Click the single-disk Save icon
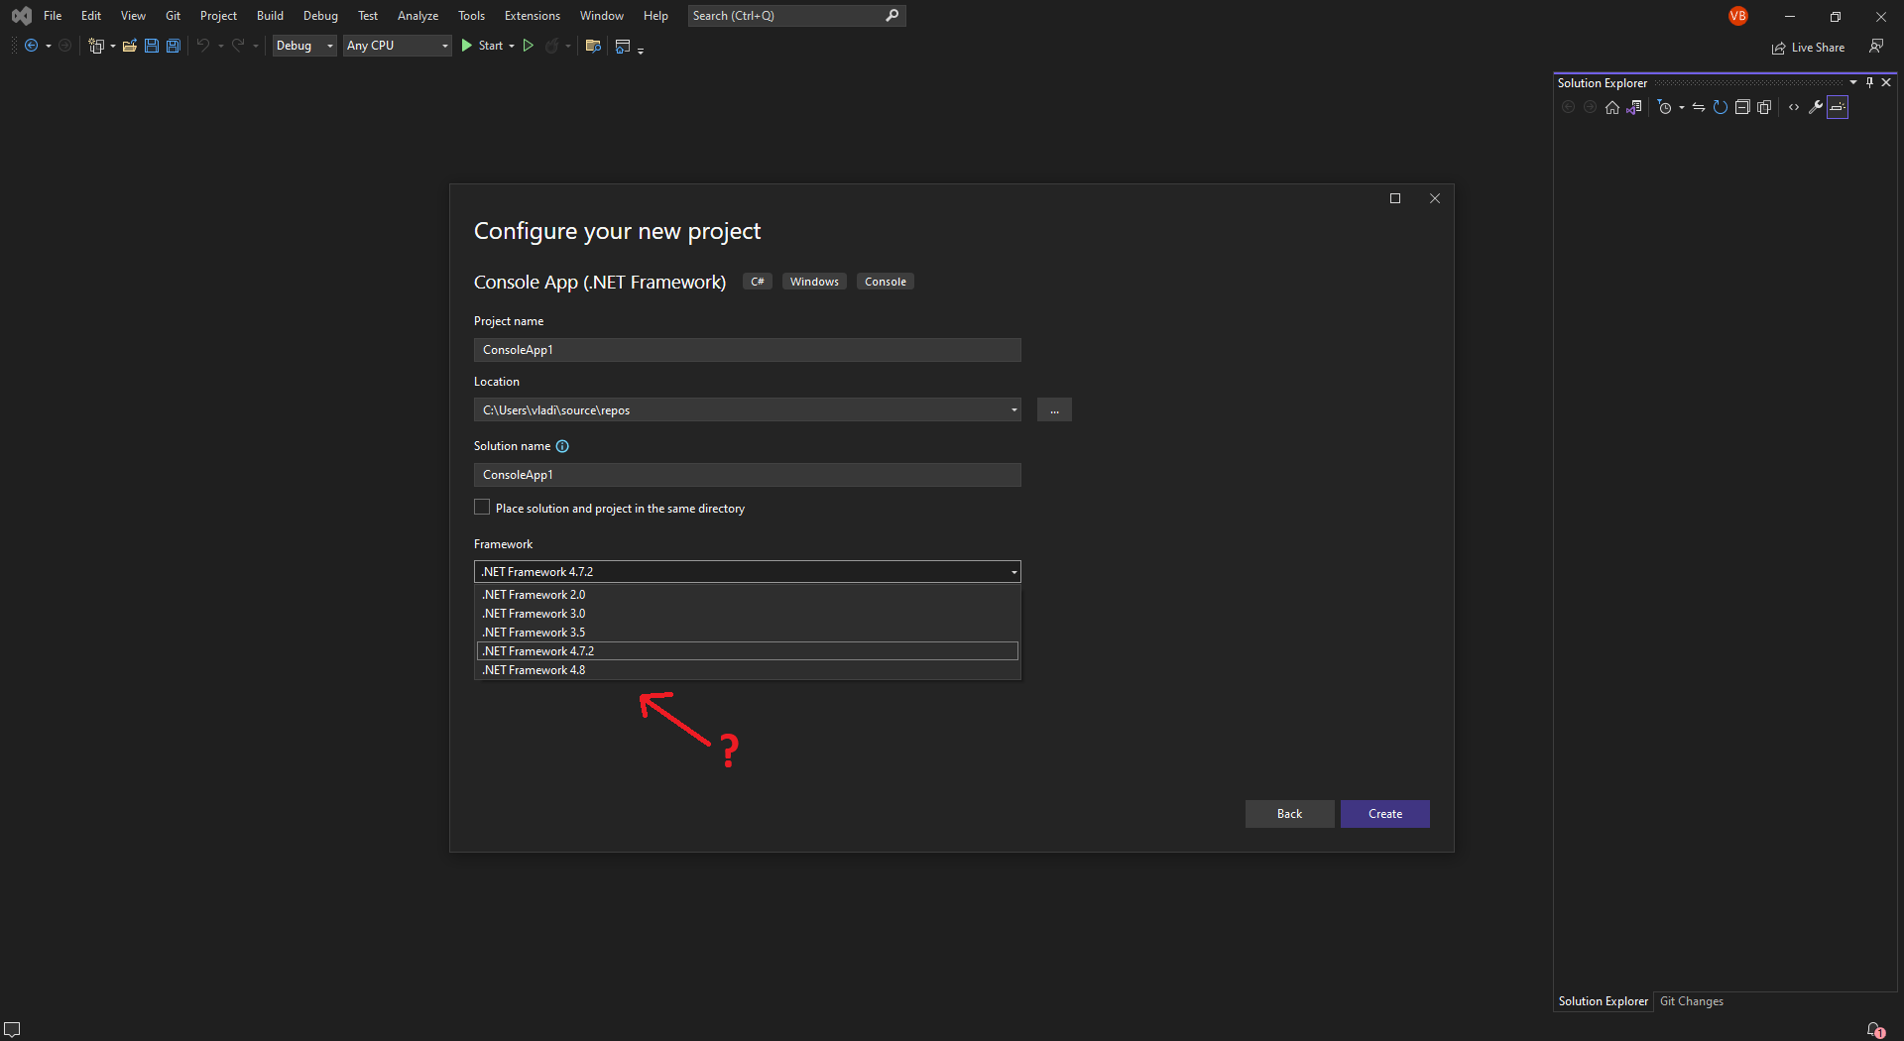The image size is (1904, 1041). point(152,46)
